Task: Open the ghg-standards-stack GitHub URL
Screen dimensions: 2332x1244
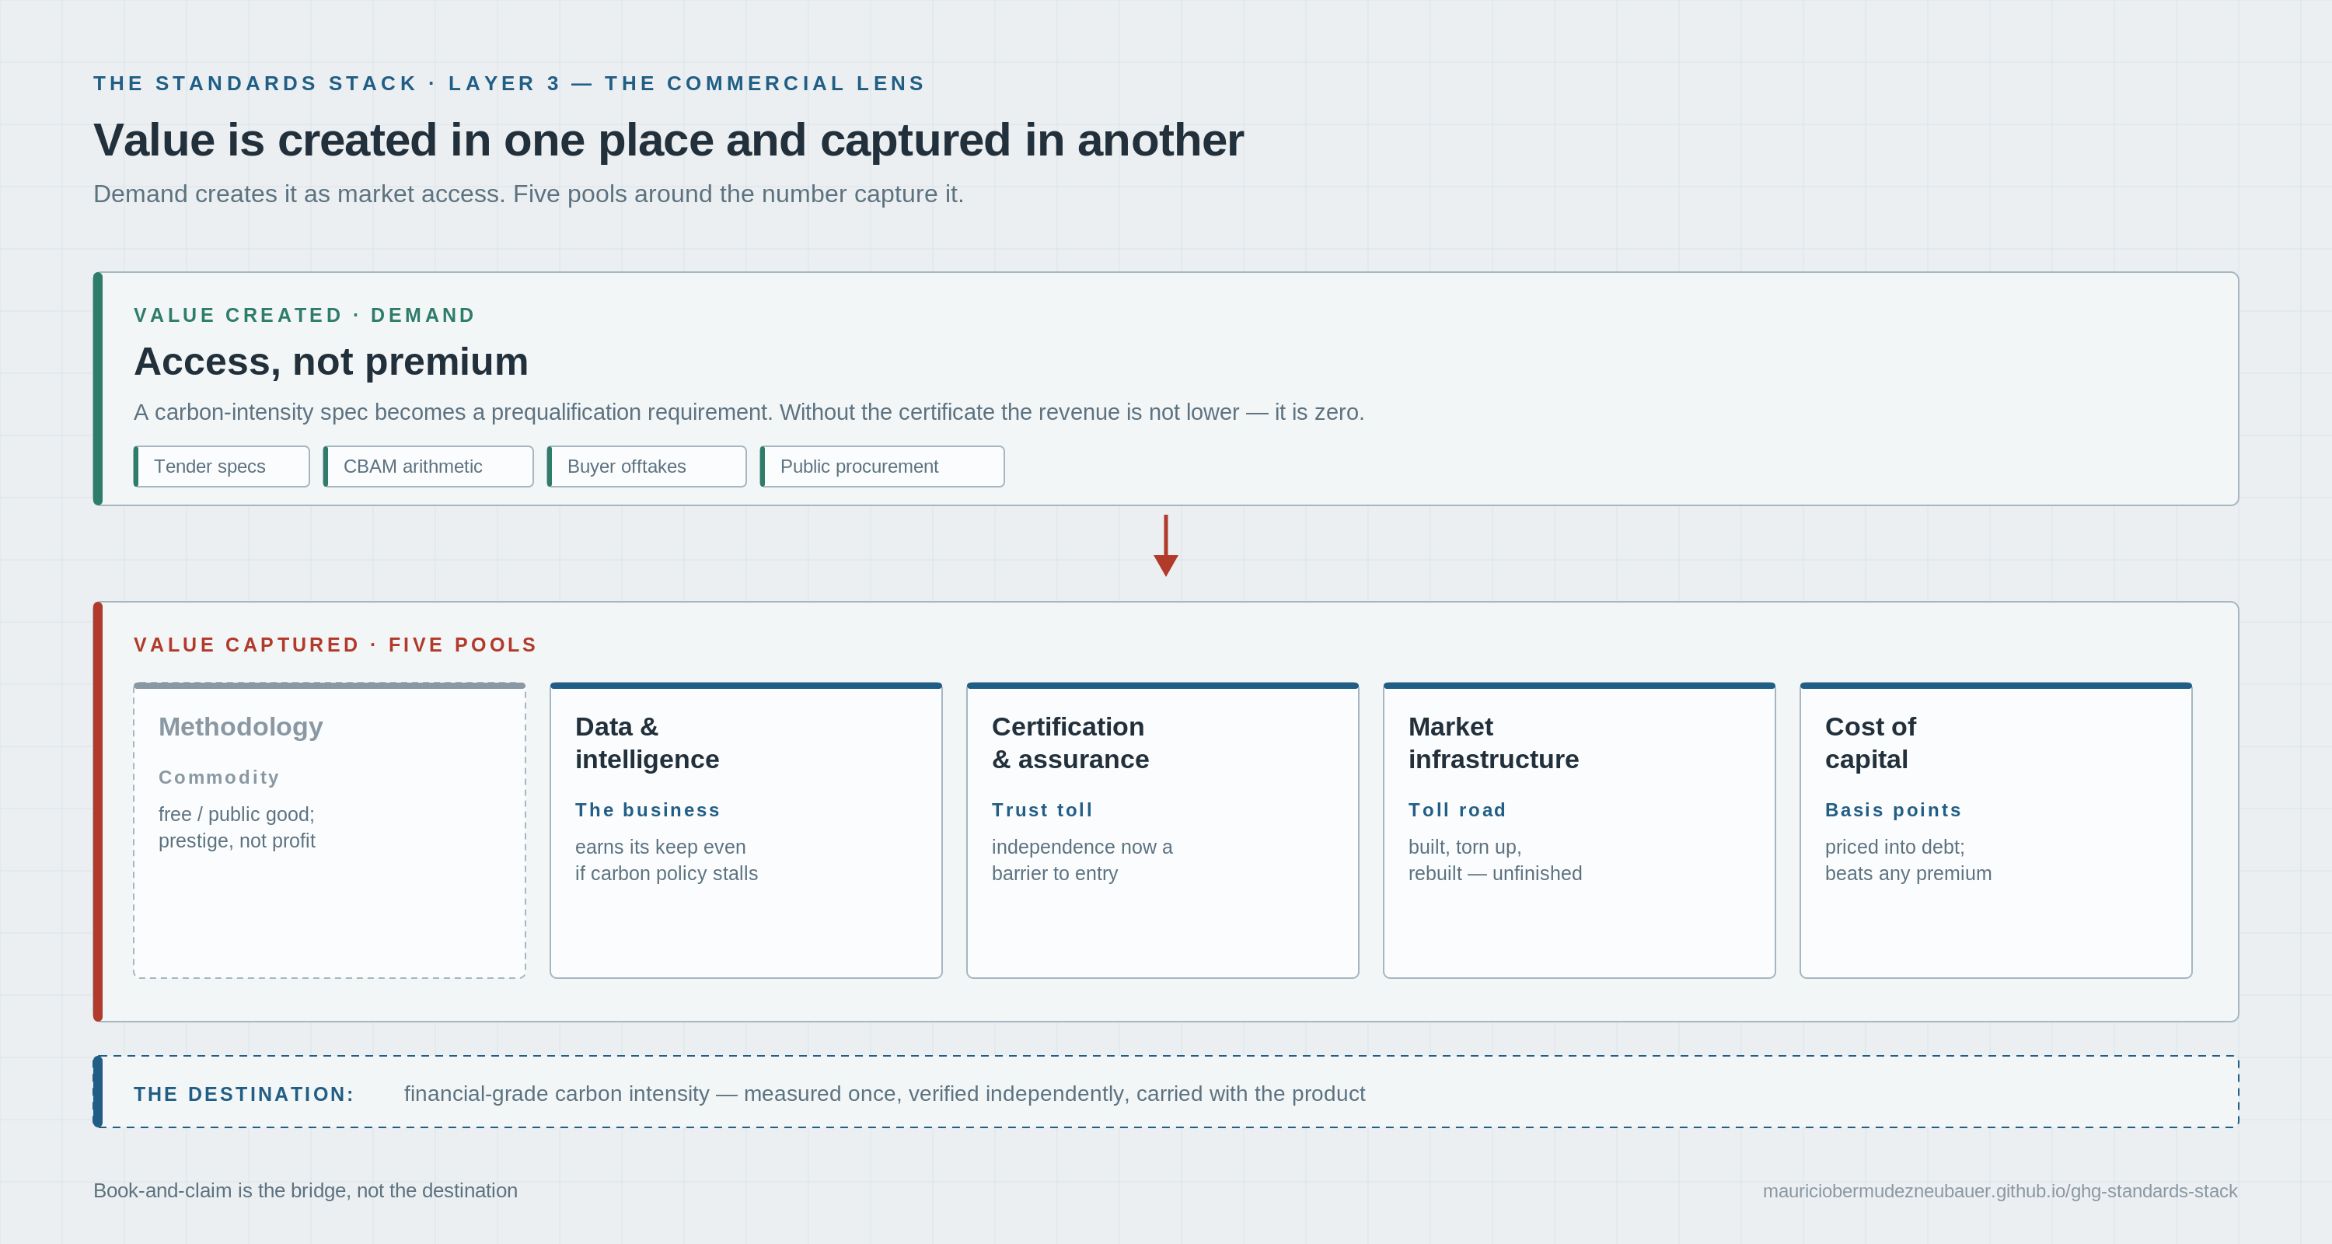Action: pyautogui.click(x=2000, y=1190)
